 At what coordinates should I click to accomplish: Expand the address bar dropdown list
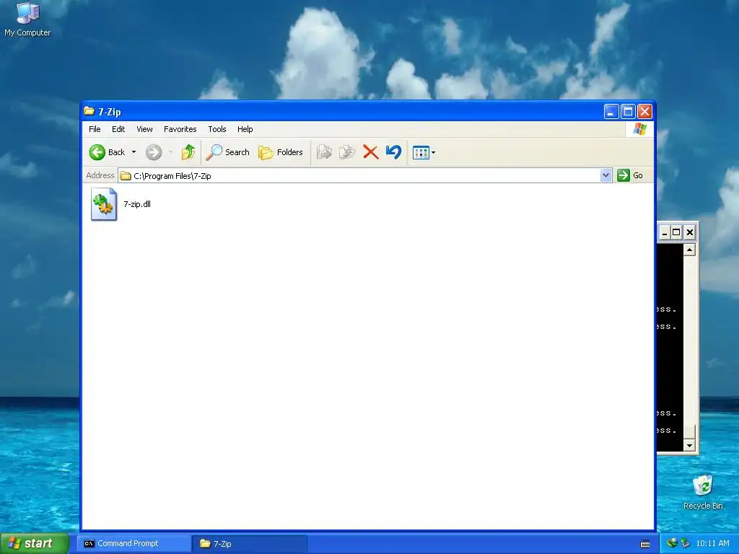pos(605,176)
